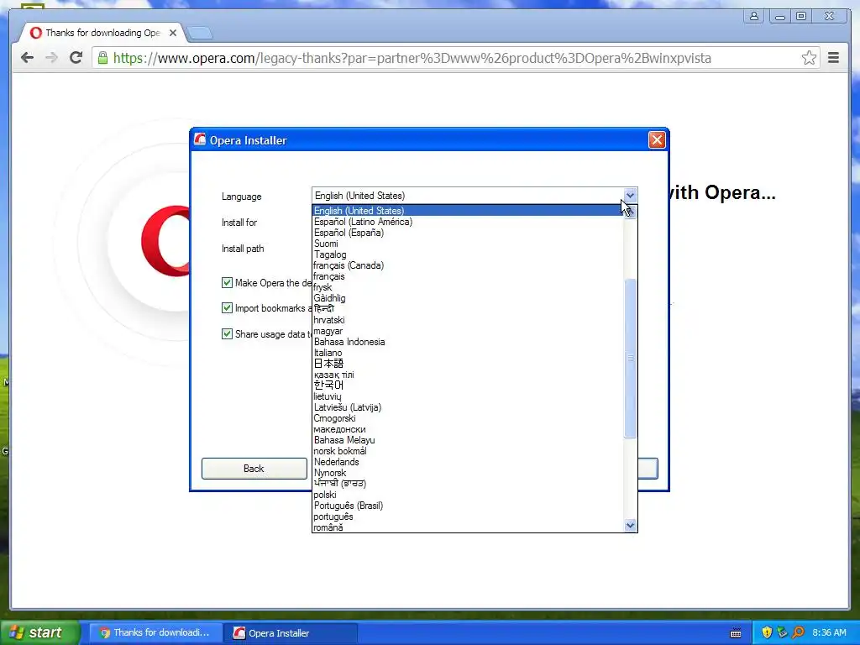This screenshot has width=860, height=645.
Task: Switch to Chrome window in taskbar
Action: coord(155,632)
